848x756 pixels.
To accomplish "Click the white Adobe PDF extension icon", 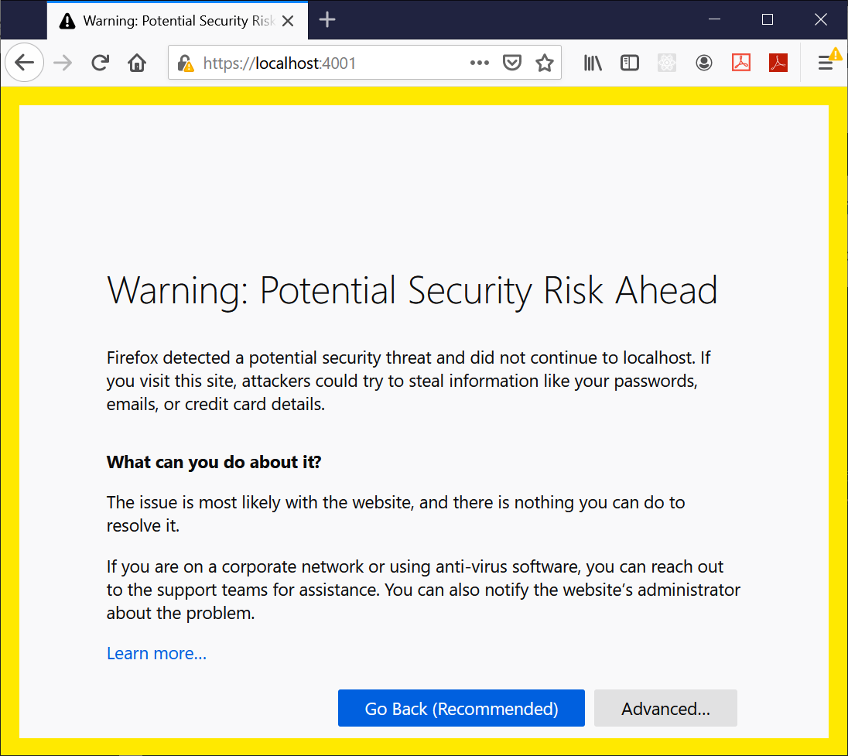I will [740, 63].
